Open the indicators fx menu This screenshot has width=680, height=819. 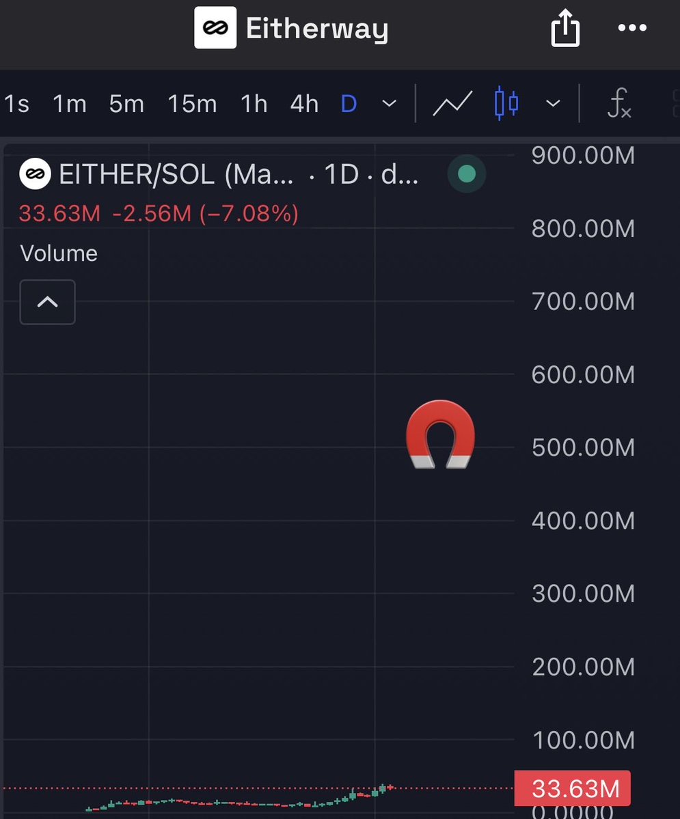[619, 103]
